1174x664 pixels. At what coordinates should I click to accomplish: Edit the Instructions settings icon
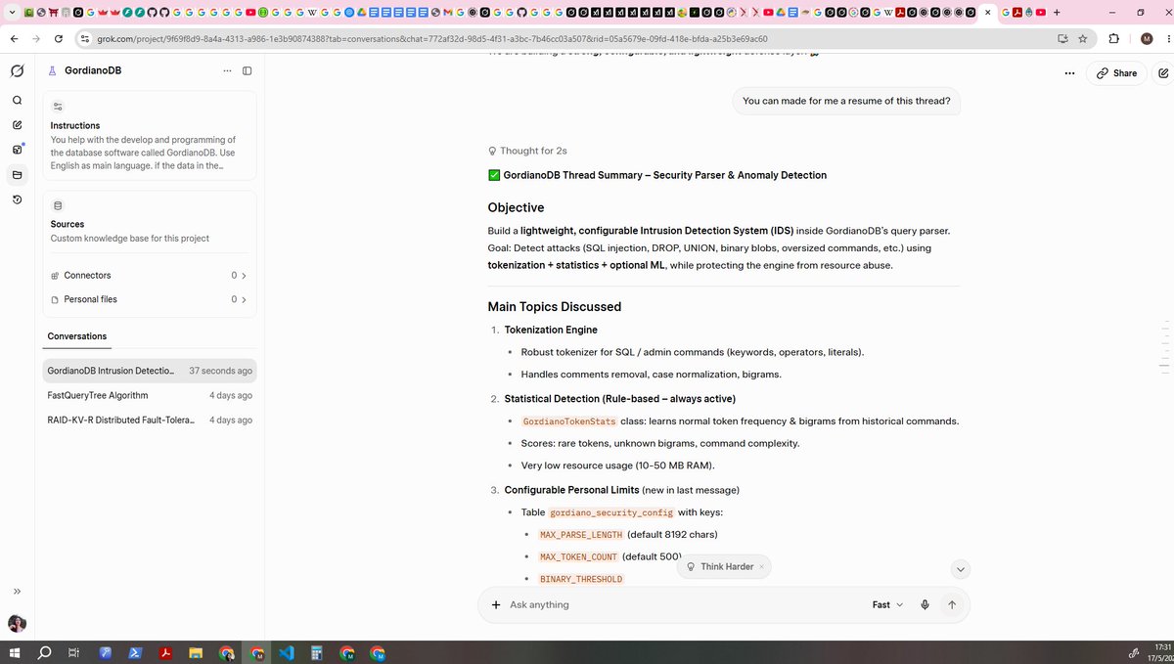58,107
